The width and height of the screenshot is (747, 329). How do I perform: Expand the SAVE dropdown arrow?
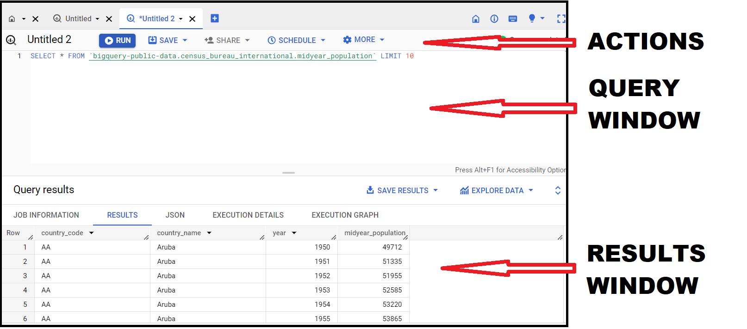tap(185, 40)
